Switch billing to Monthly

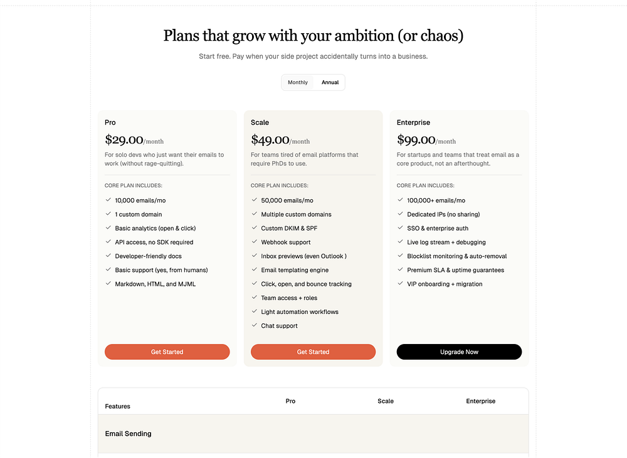coord(298,83)
